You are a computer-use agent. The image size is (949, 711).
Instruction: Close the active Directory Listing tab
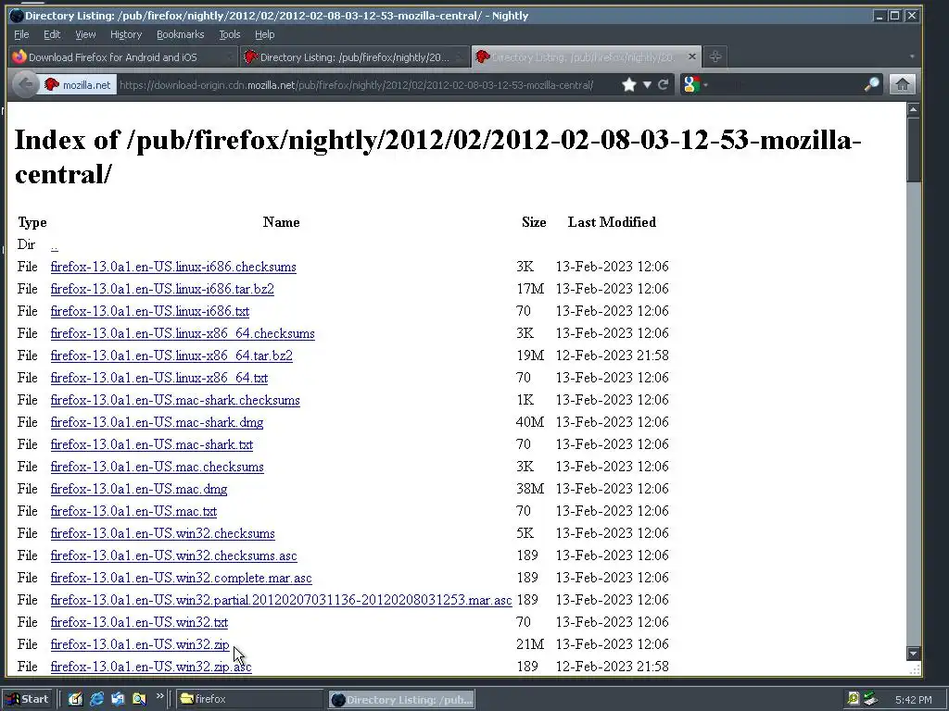click(691, 56)
